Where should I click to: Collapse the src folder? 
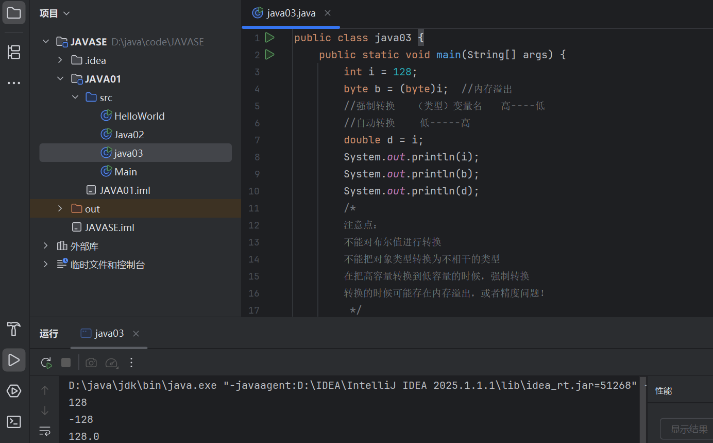(x=75, y=97)
